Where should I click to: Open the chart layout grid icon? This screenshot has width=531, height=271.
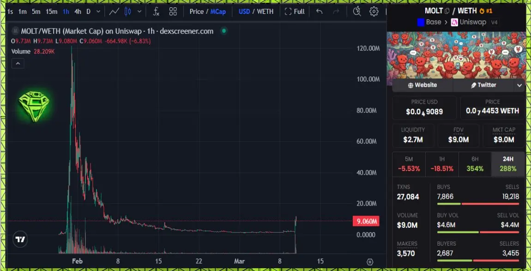(x=173, y=12)
